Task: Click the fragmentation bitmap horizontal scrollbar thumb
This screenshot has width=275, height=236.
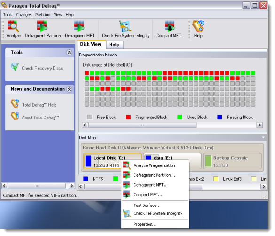Action: click(x=142, y=125)
